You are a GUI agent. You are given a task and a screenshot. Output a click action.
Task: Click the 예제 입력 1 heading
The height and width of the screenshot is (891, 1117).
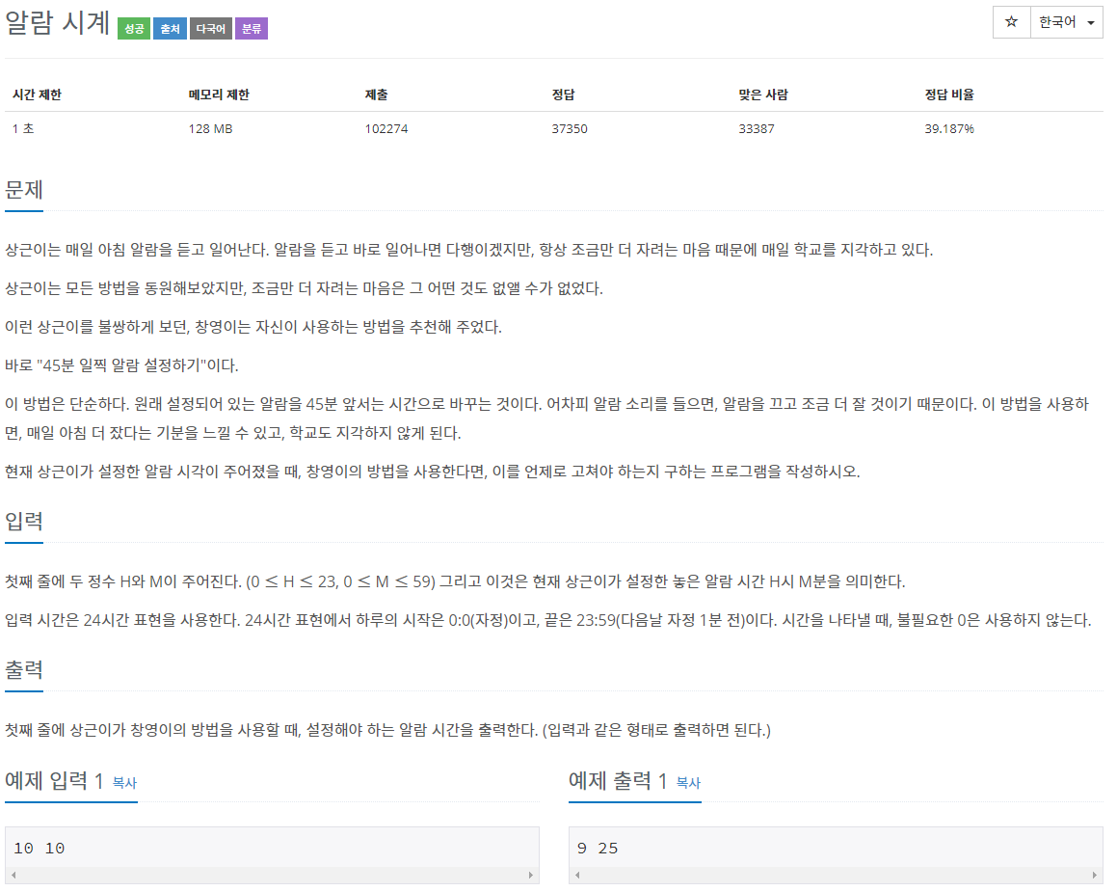(x=54, y=780)
